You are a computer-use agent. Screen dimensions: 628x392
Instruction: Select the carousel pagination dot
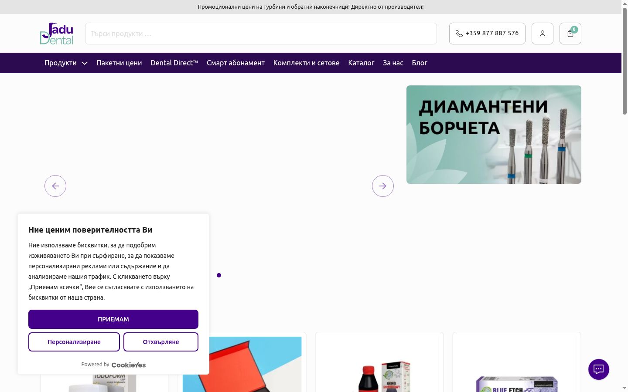coord(219,275)
